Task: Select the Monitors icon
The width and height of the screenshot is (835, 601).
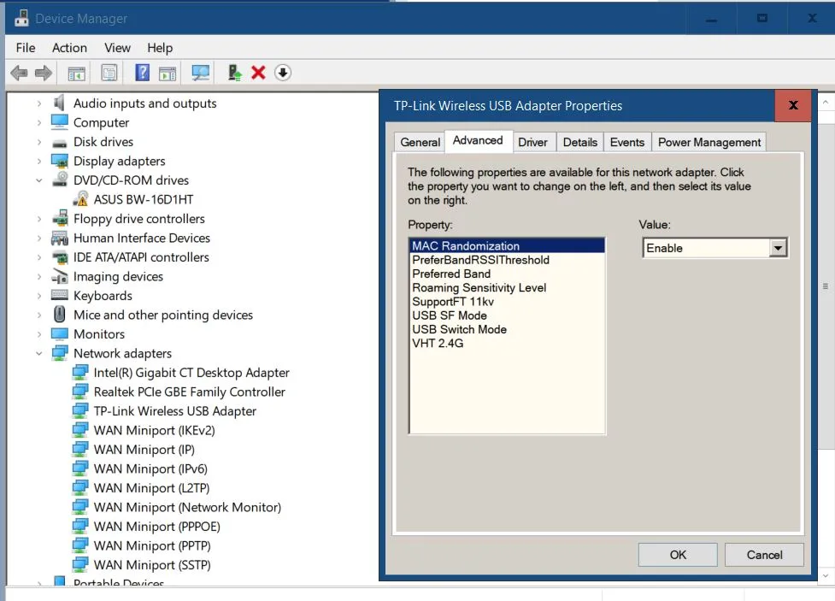Action: click(x=60, y=334)
